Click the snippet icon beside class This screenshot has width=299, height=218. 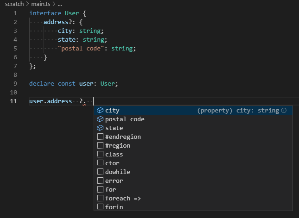coord(100,154)
